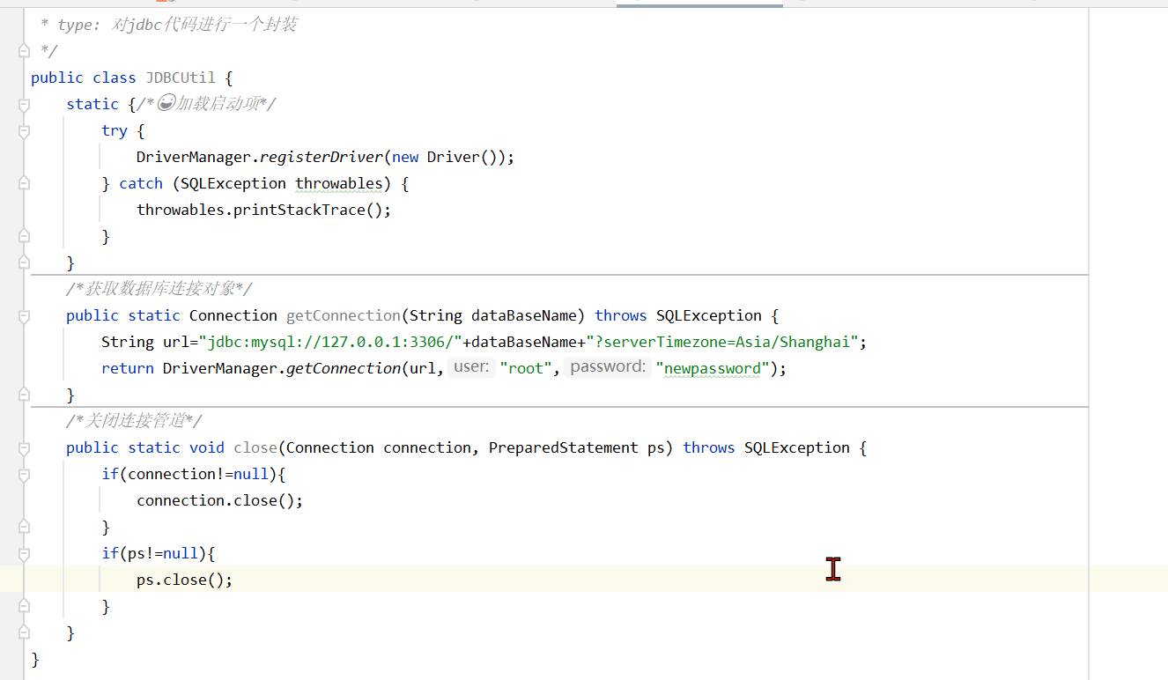Click the getConnection method declaration name

(344, 315)
